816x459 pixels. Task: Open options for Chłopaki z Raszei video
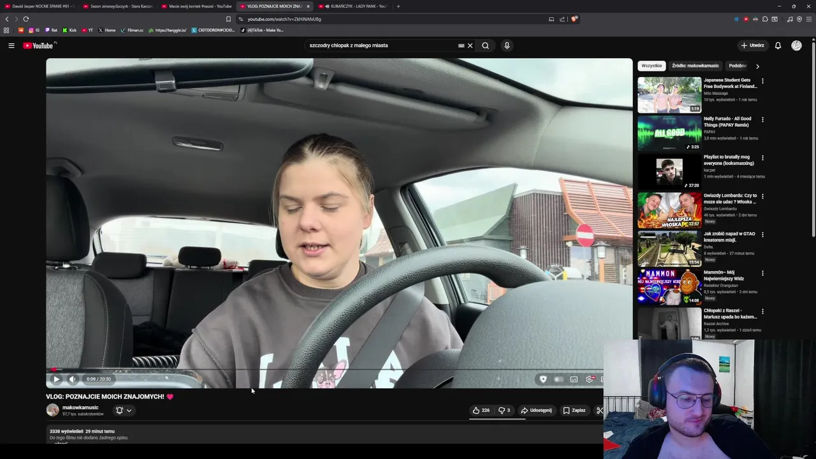tap(762, 311)
